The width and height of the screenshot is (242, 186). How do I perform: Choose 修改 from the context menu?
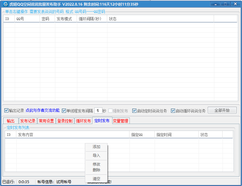coord(96,164)
